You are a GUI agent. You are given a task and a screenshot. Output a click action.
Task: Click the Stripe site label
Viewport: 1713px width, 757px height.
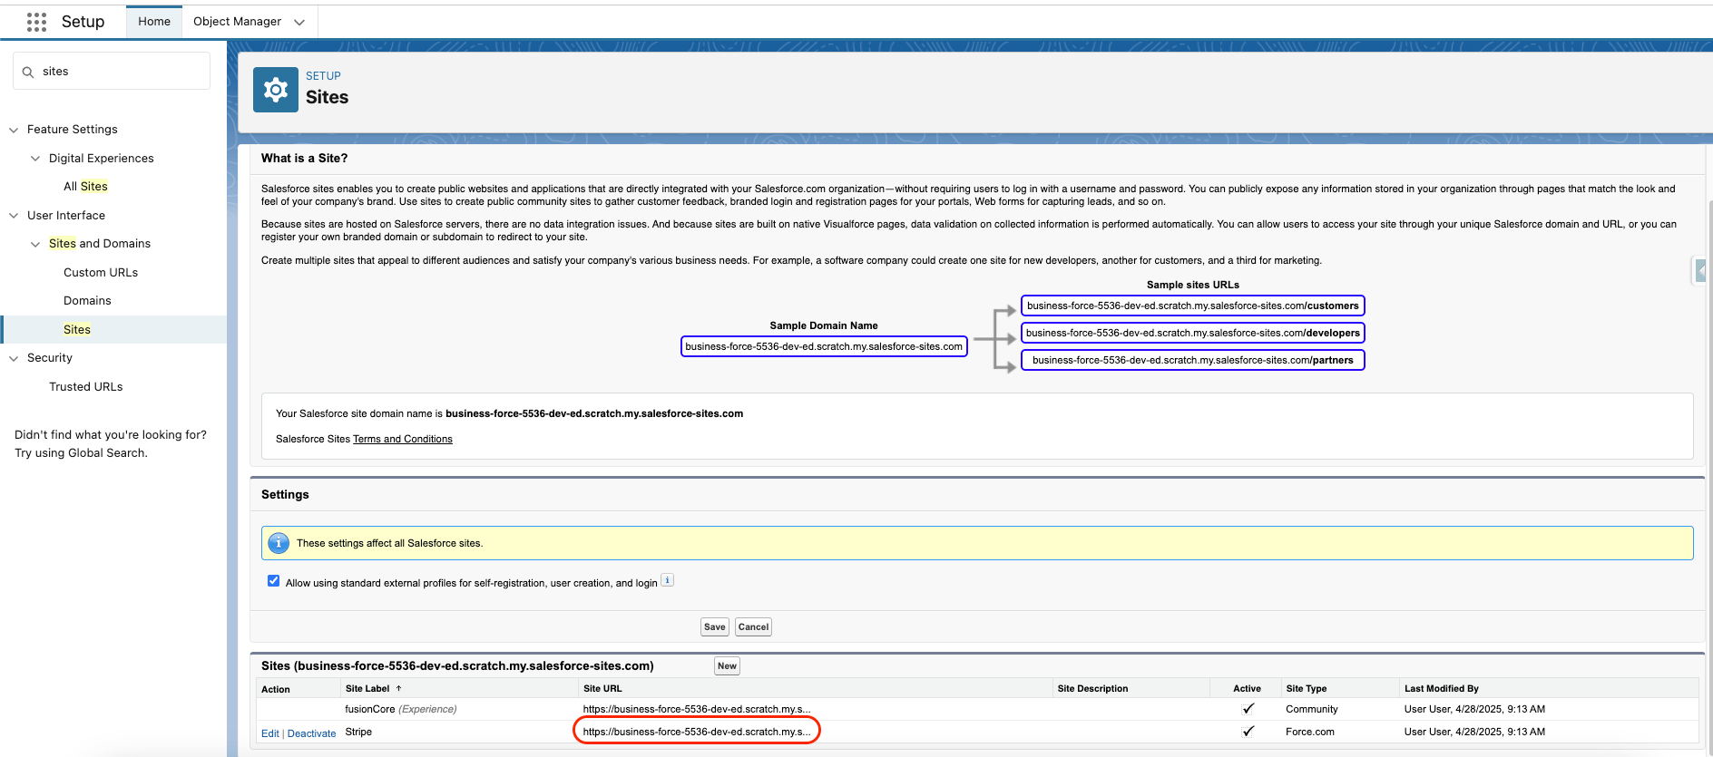point(358,732)
